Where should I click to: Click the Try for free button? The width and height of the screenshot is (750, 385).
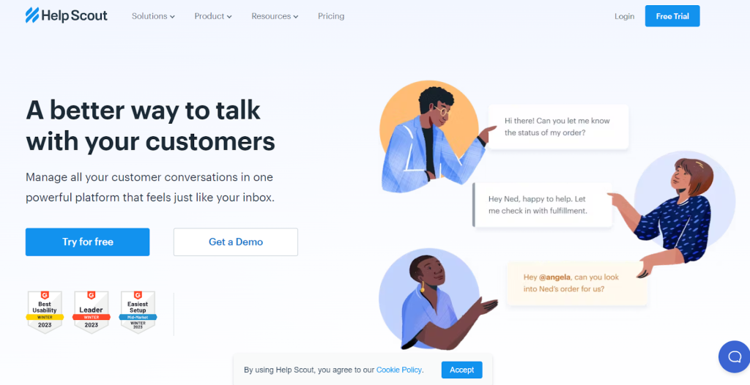pos(88,242)
